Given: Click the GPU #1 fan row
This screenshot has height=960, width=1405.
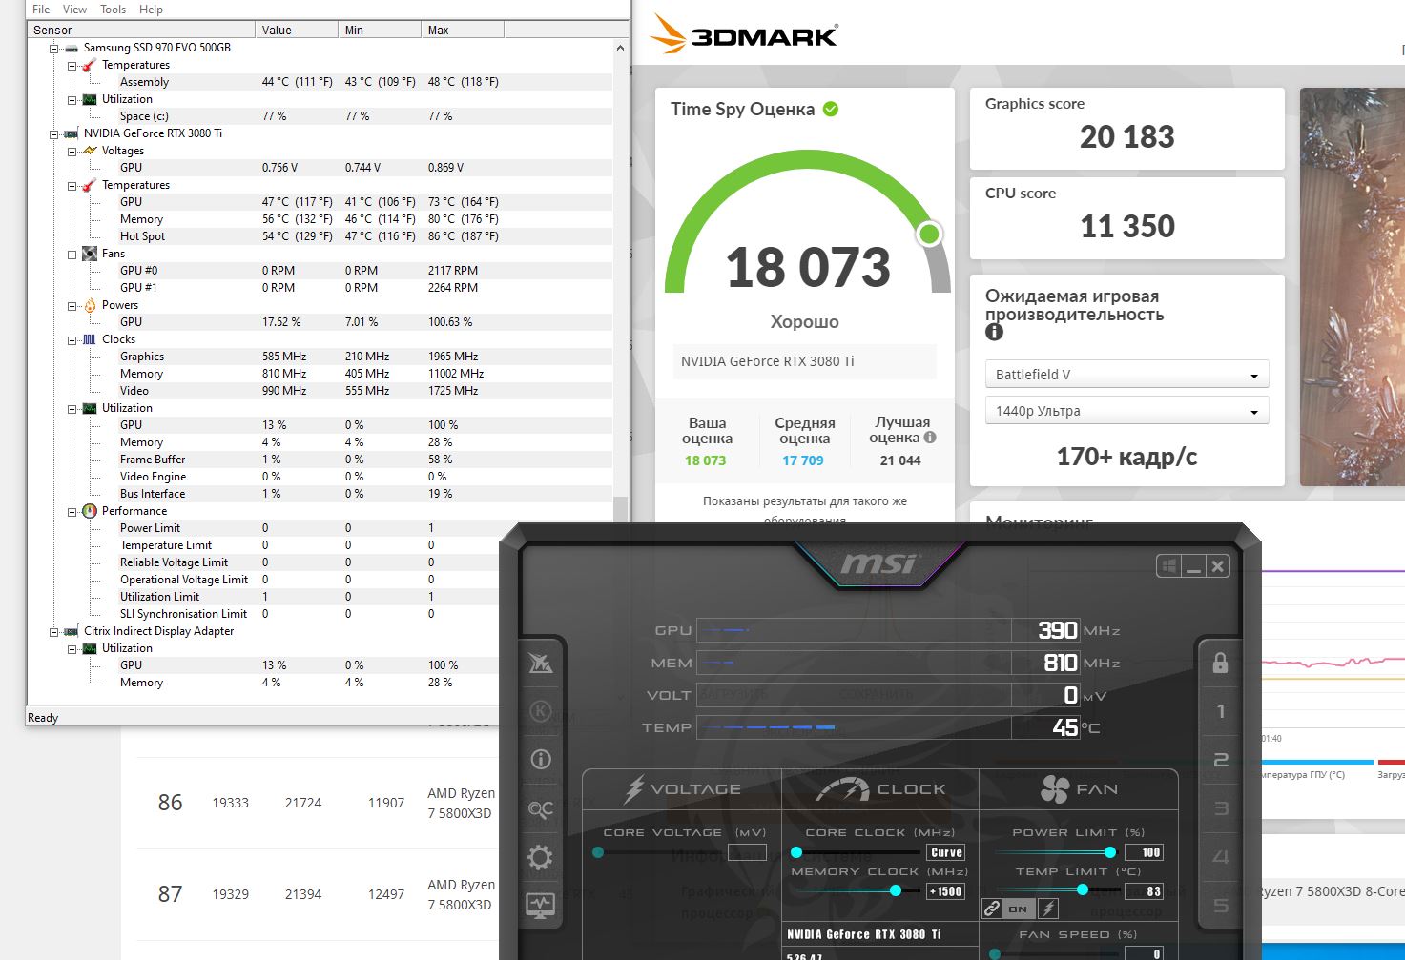Looking at the screenshot, I should click(x=320, y=288).
